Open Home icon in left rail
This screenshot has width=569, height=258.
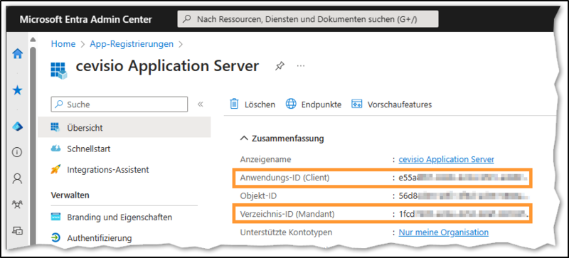17,54
